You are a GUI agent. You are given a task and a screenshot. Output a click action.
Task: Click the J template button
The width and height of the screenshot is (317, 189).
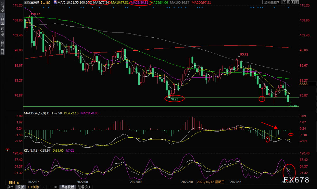click(44, 187)
